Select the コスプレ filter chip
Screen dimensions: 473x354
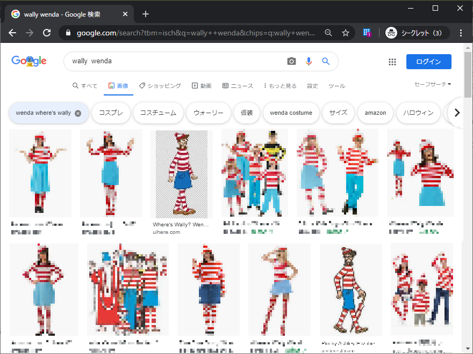click(111, 113)
